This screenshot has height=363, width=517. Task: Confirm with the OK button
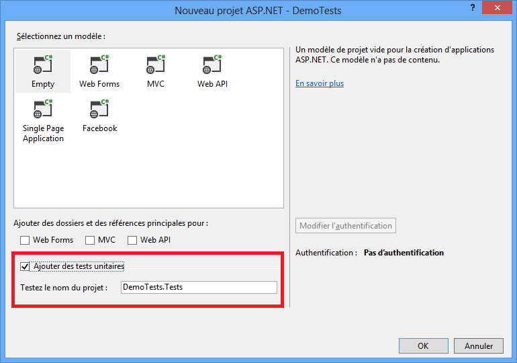coord(424,346)
